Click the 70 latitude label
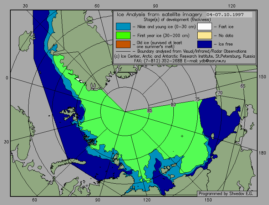269x205 pixels. pos(220,93)
